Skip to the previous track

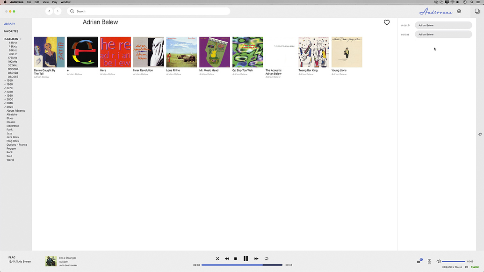226,259
